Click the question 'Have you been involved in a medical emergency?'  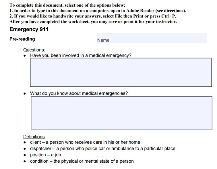[81, 55]
